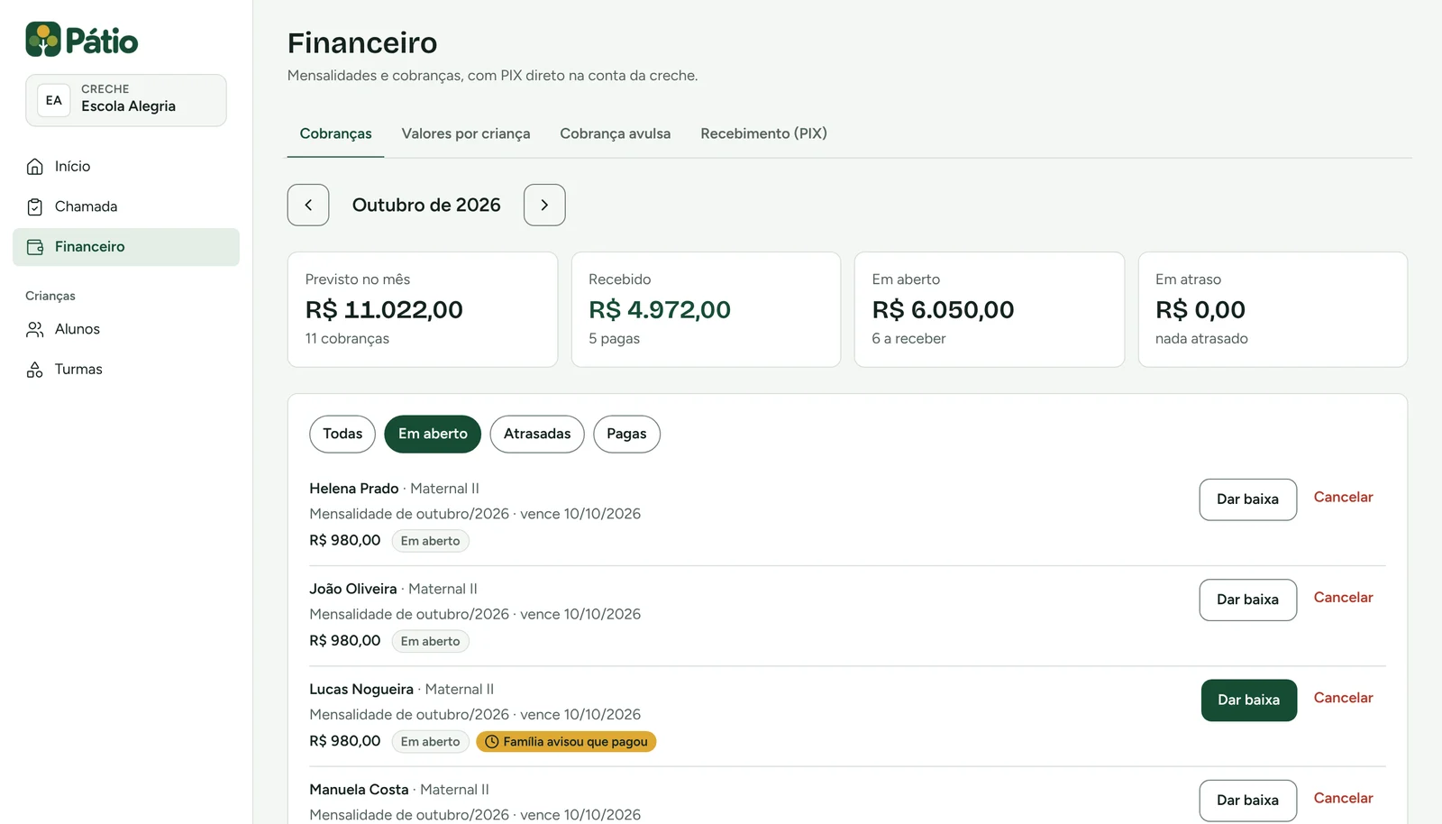This screenshot has width=1442, height=824.
Task: Open Início via the house icon
Action: (x=35, y=167)
